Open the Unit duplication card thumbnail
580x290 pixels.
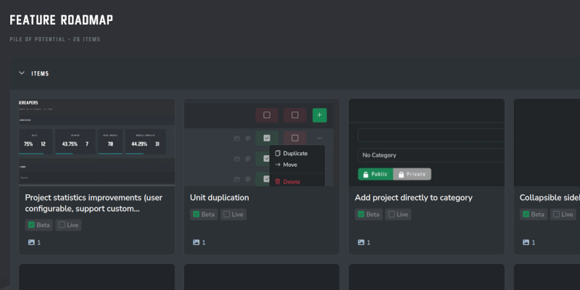click(262, 142)
